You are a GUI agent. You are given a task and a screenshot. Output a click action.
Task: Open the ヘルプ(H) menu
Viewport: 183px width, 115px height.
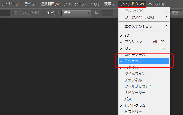156,4
